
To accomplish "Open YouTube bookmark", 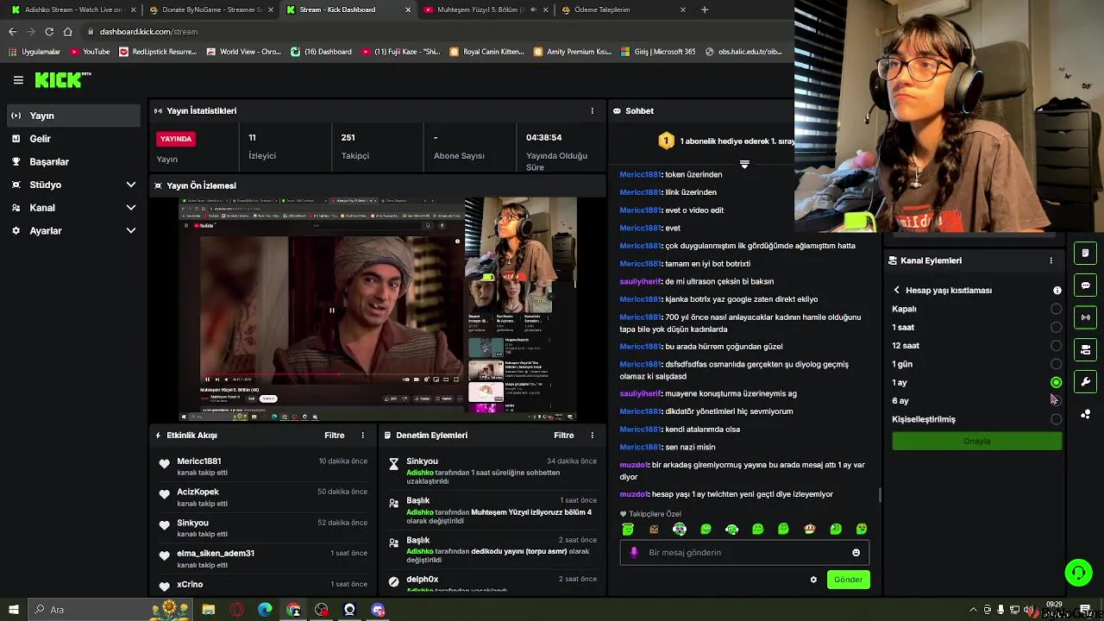I will pyautogui.click(x=90, y=52).
